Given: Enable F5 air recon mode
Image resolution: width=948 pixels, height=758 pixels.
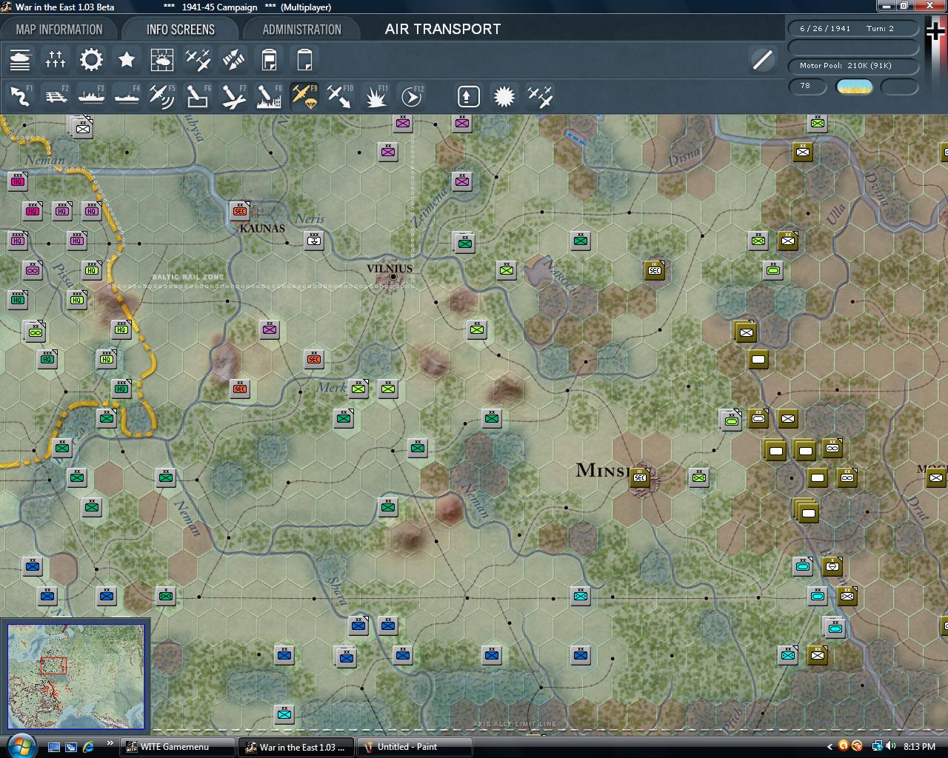Looking at the screenshot, I should pyautogui.click(x=162, y=96).
